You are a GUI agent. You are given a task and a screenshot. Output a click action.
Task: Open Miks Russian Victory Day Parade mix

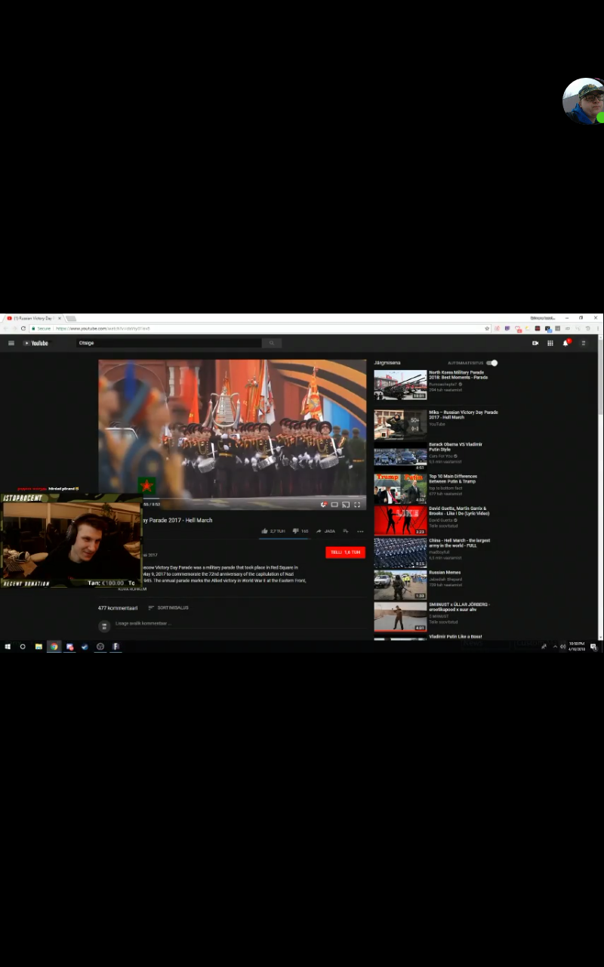464,415
